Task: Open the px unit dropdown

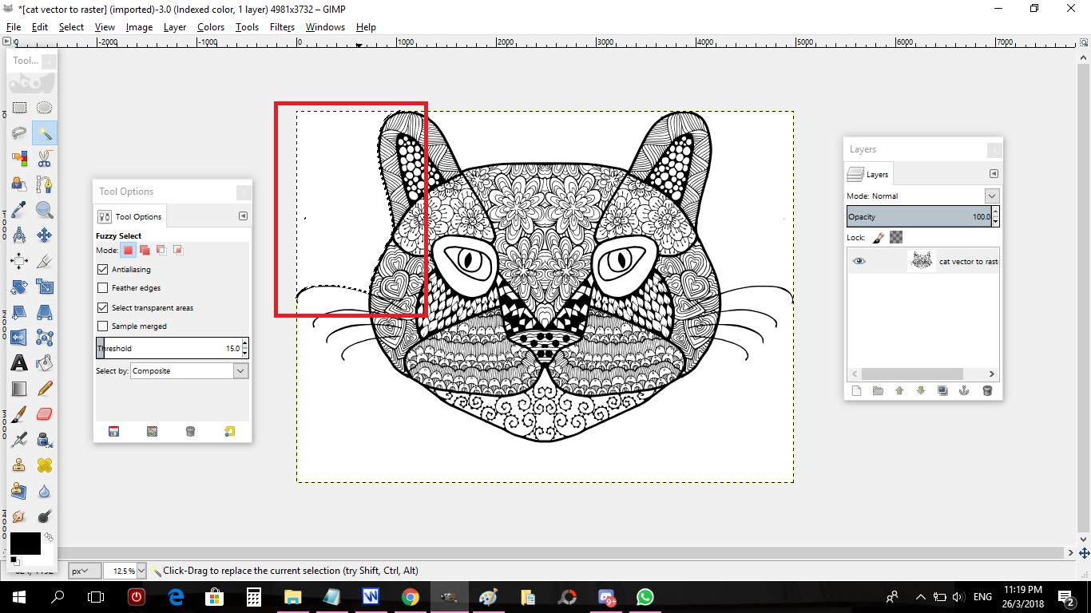Action: 85,571
